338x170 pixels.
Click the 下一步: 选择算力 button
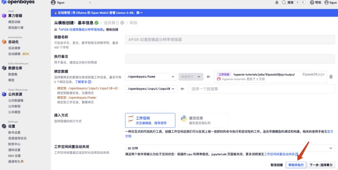321,165
